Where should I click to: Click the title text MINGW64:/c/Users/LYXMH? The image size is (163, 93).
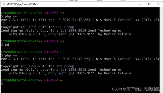click(x=22, y=4)
